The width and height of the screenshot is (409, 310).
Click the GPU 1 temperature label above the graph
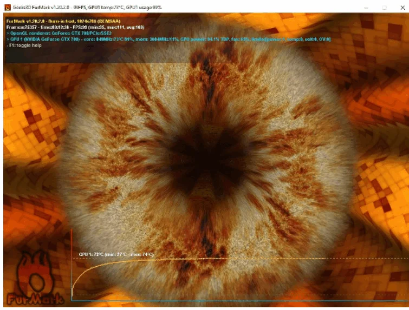pos(116,254)
